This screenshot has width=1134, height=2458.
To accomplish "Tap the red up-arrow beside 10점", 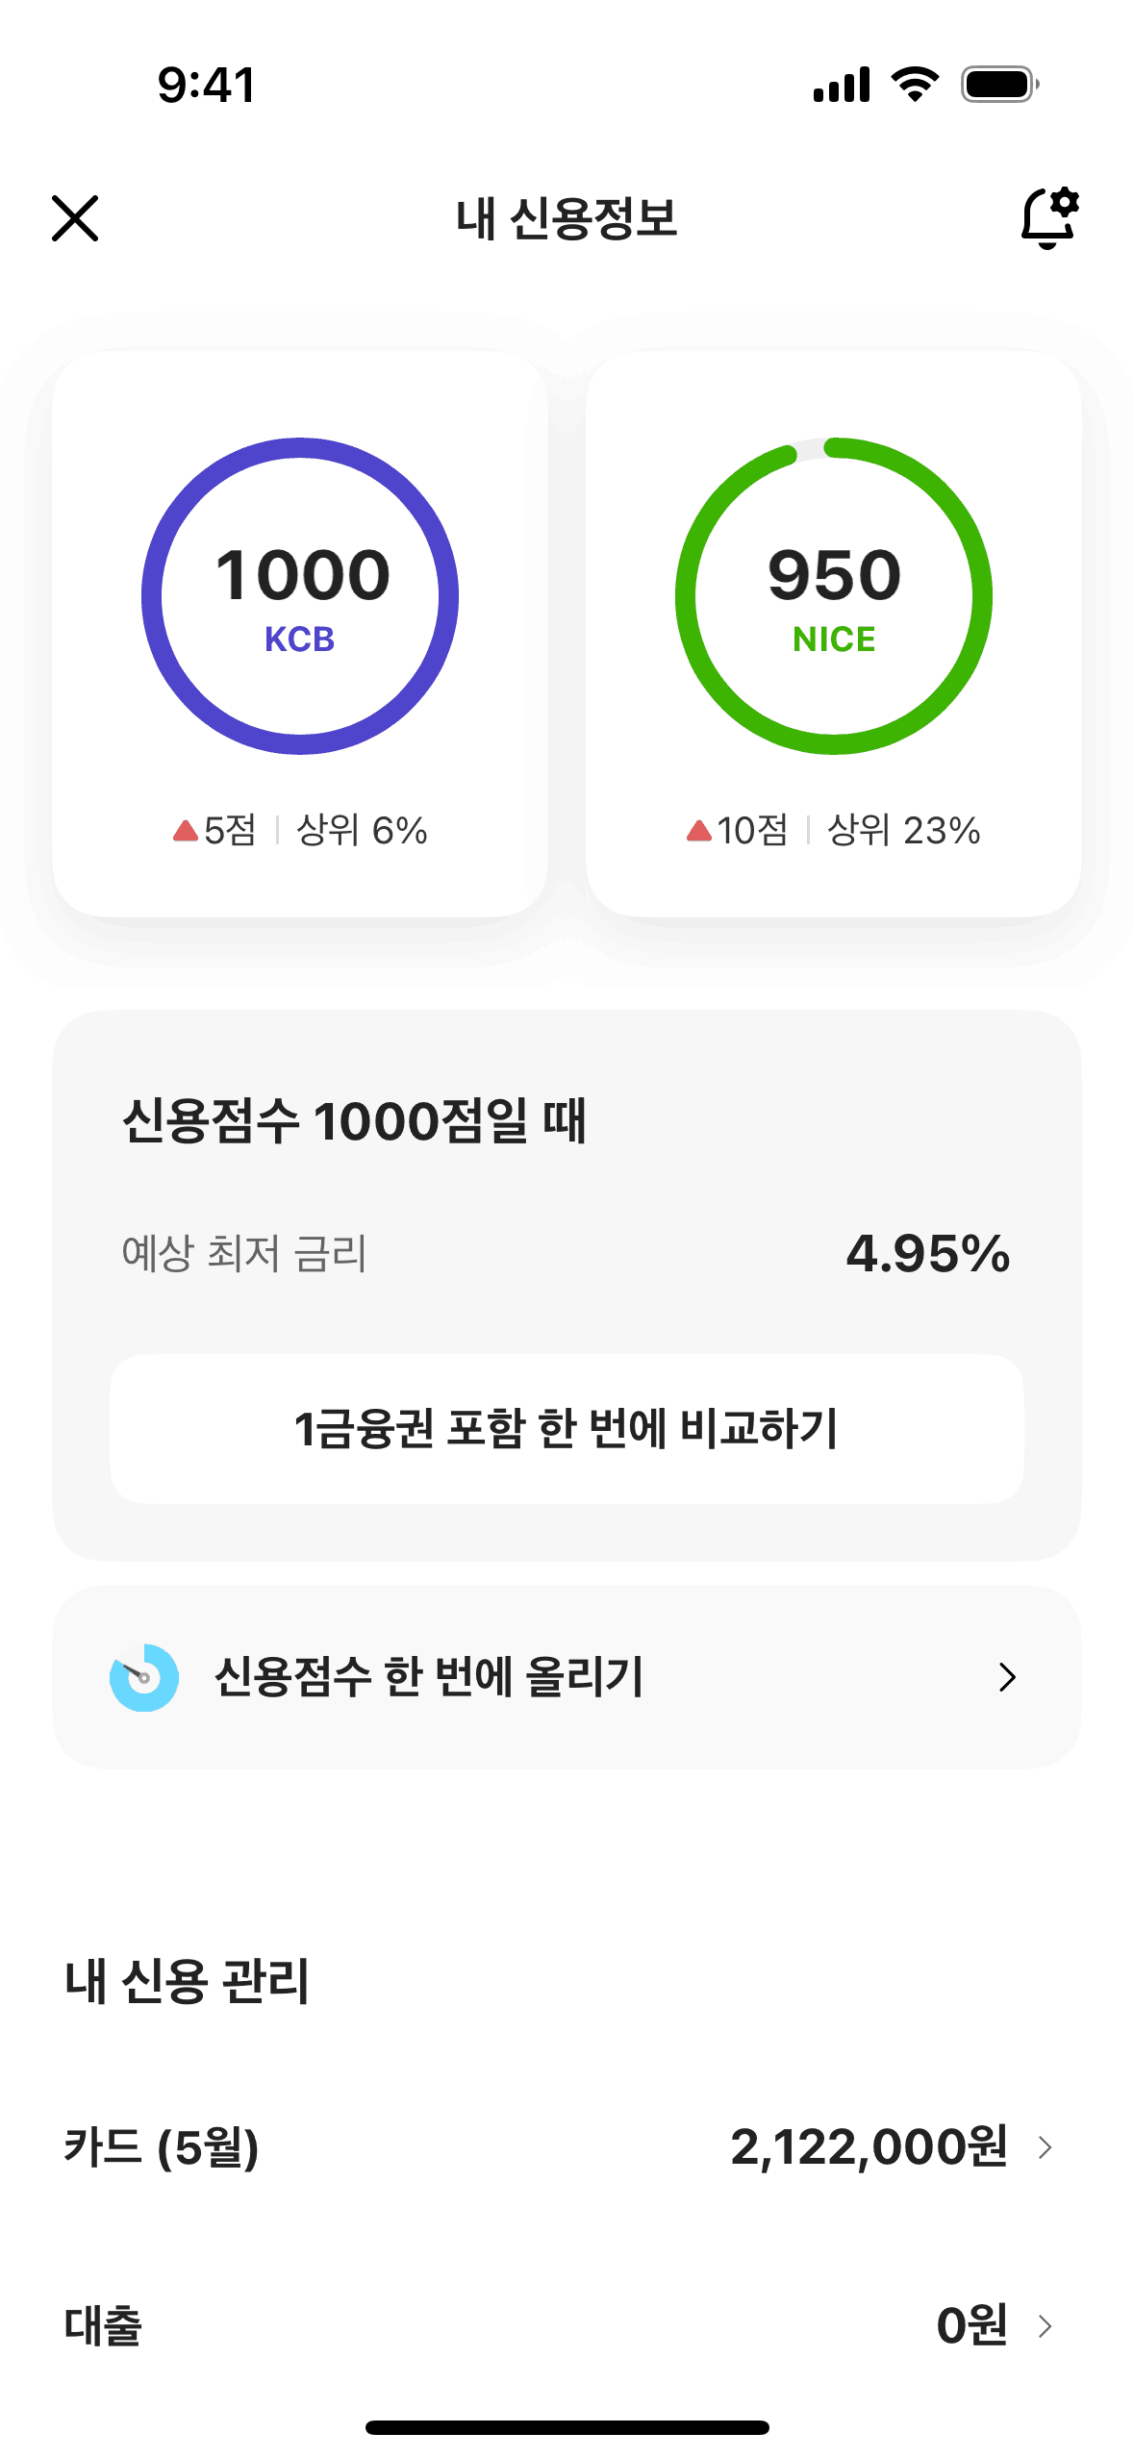I will (699, 831).
